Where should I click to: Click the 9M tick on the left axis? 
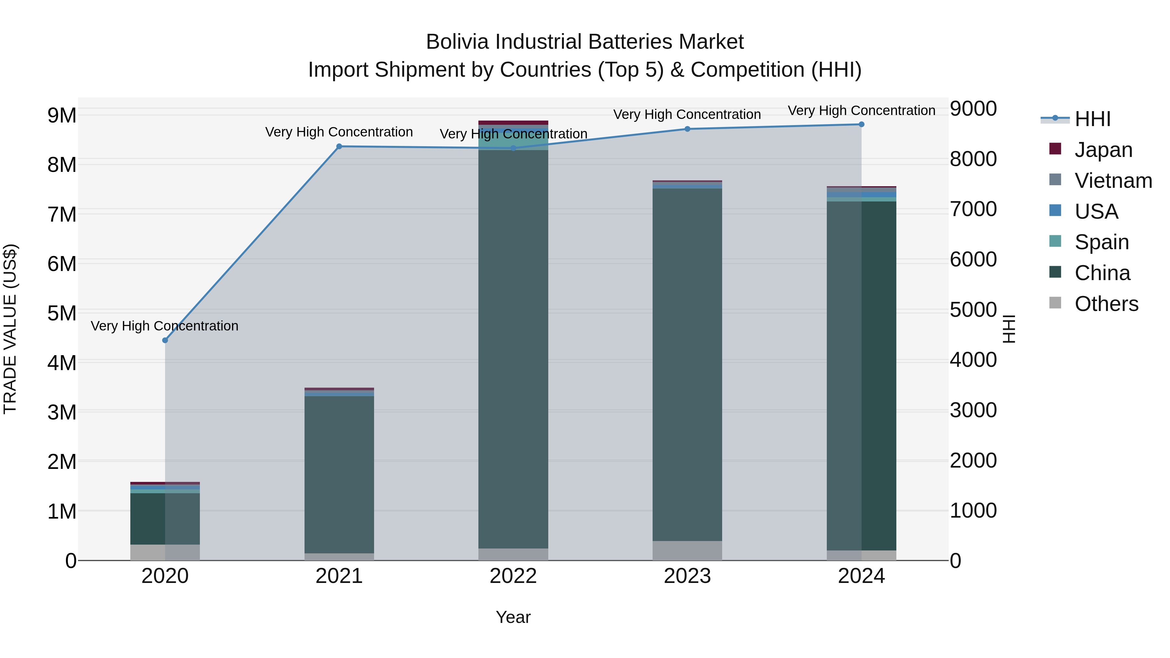click(x=62, y=115)
